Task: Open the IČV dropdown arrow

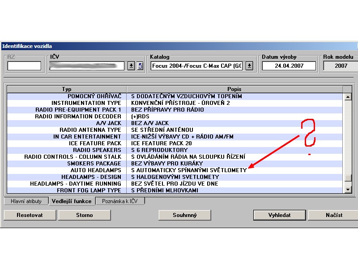Action: pos(131,66)
